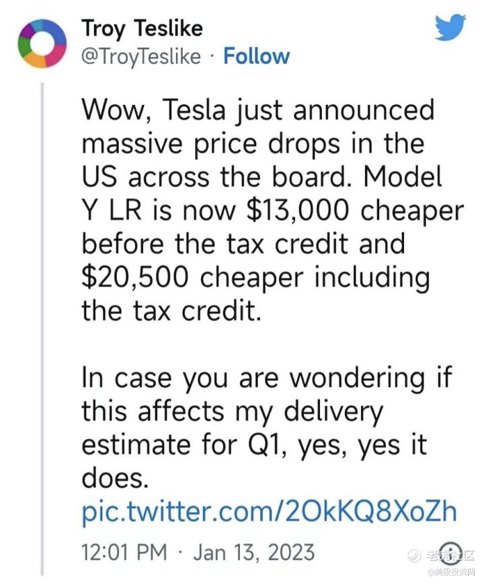
Task: Click the phrase 'yes, yes it does'
Action: 254,461
